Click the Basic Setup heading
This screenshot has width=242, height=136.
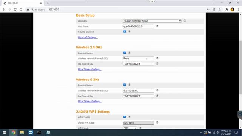(x=85, y=15)
